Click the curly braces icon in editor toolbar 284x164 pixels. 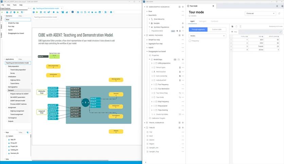(82, 12)
